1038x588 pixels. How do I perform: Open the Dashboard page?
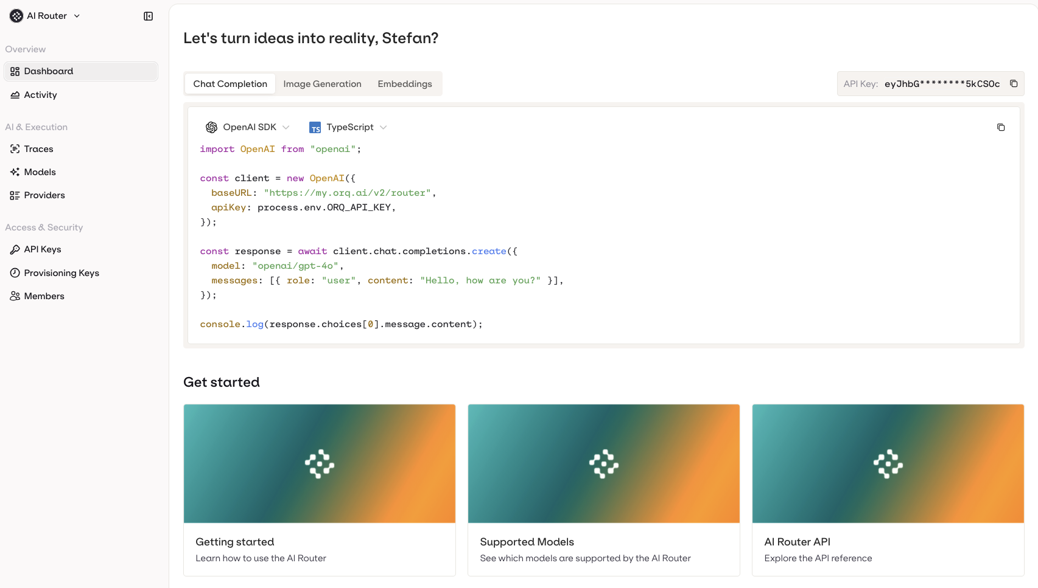81,71
